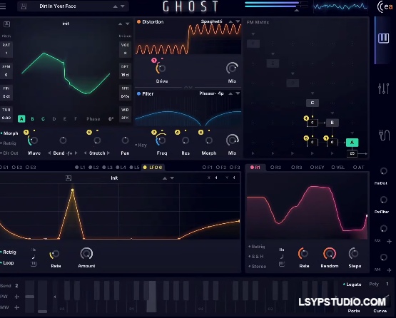Click the filter Freq knob
This screenshot has height=318, width=396.
[161, 140]
